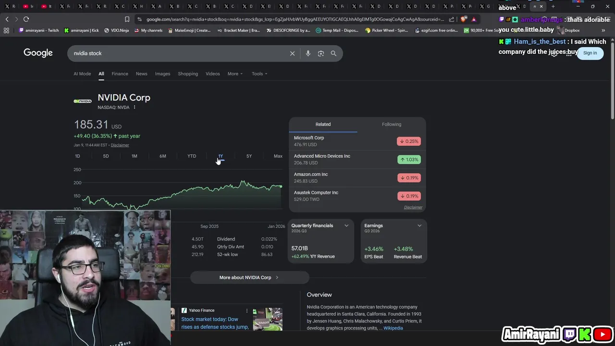The width and height of the screenshot is (615, 346).
Task: Open Bracket Maker bookmark
Action: click(x=238, y=30)
